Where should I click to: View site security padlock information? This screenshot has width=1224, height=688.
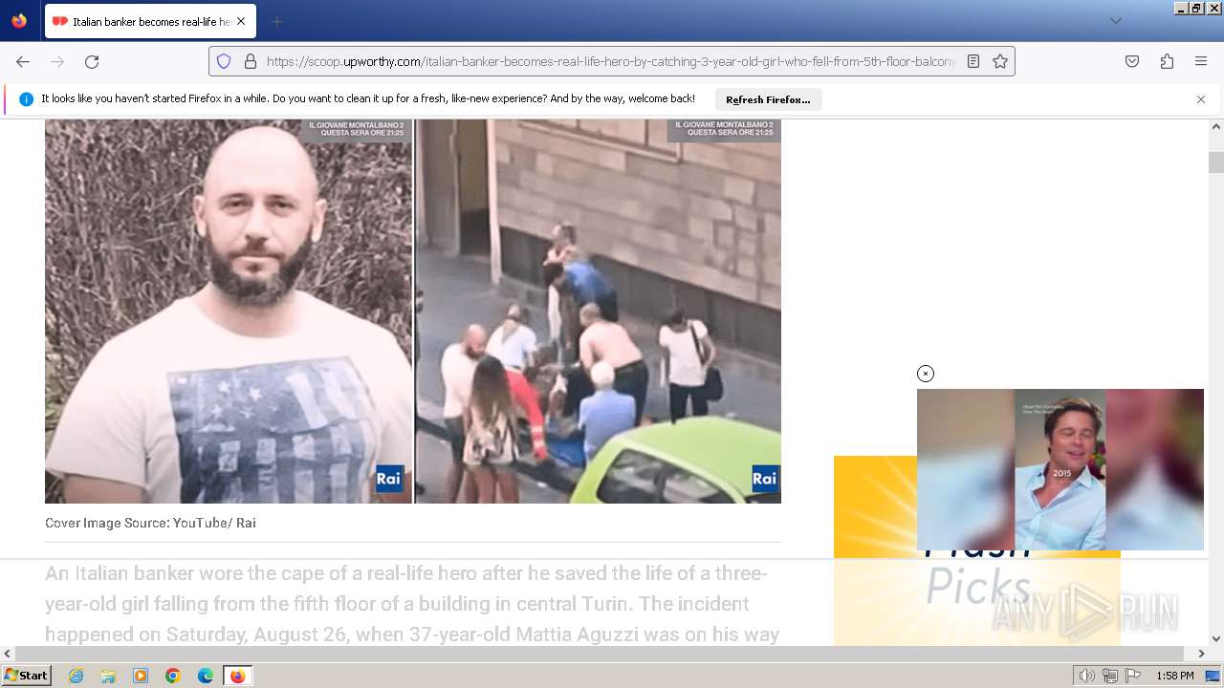[x=251, y=61]
